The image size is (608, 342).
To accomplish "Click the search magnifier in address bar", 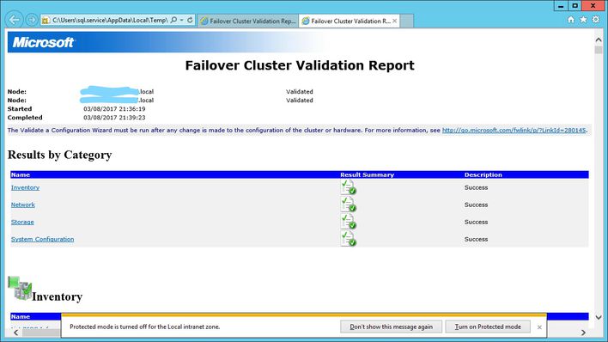I will (x=173, y=20).
